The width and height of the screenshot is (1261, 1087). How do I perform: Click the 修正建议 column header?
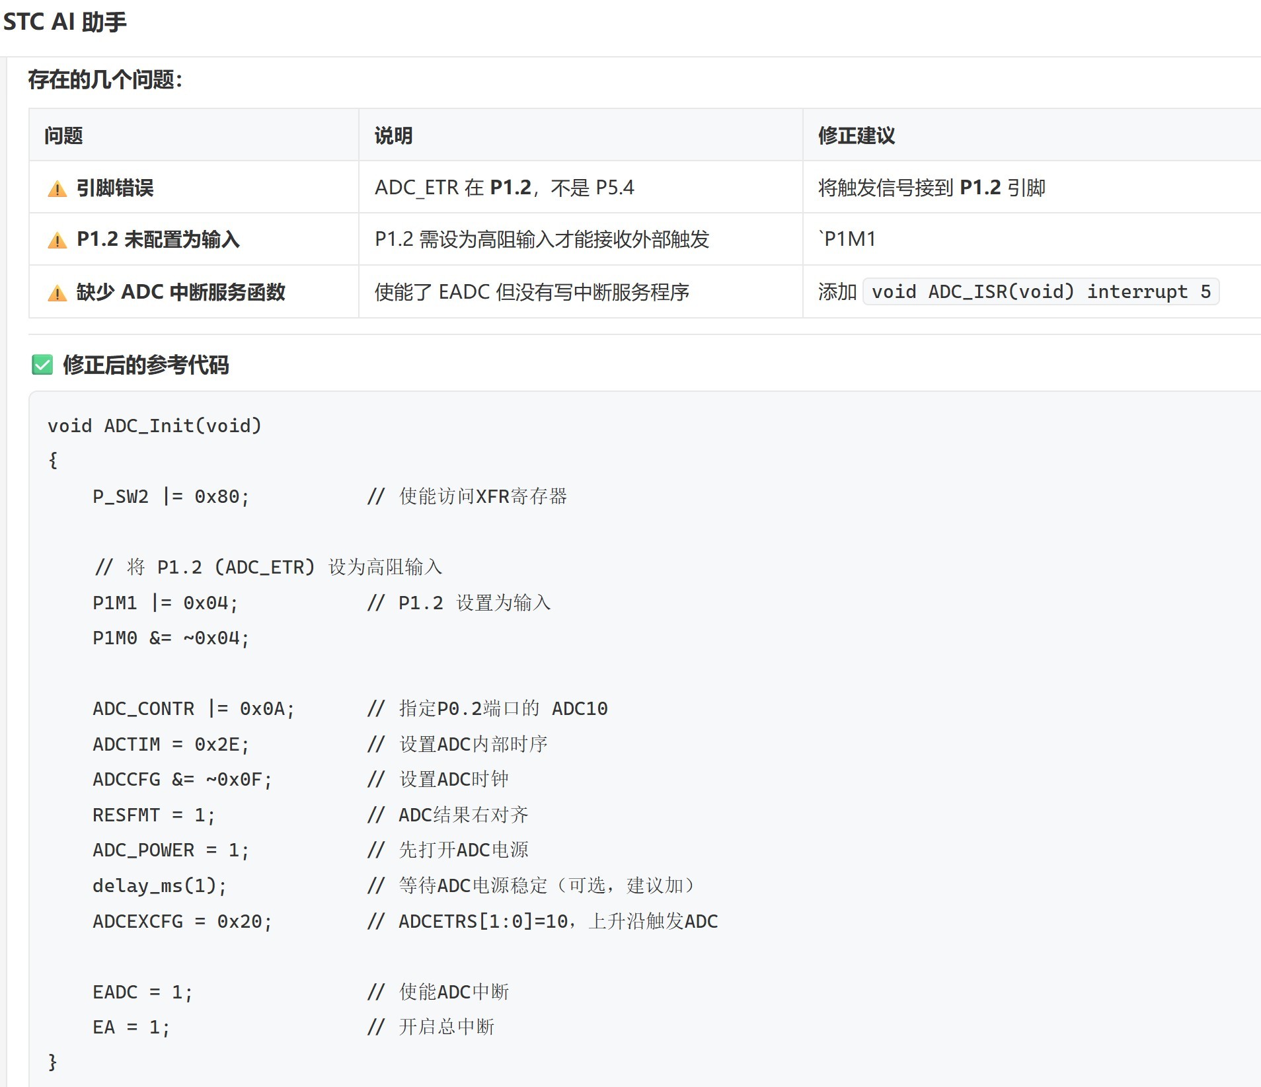(x=857, y=135)
